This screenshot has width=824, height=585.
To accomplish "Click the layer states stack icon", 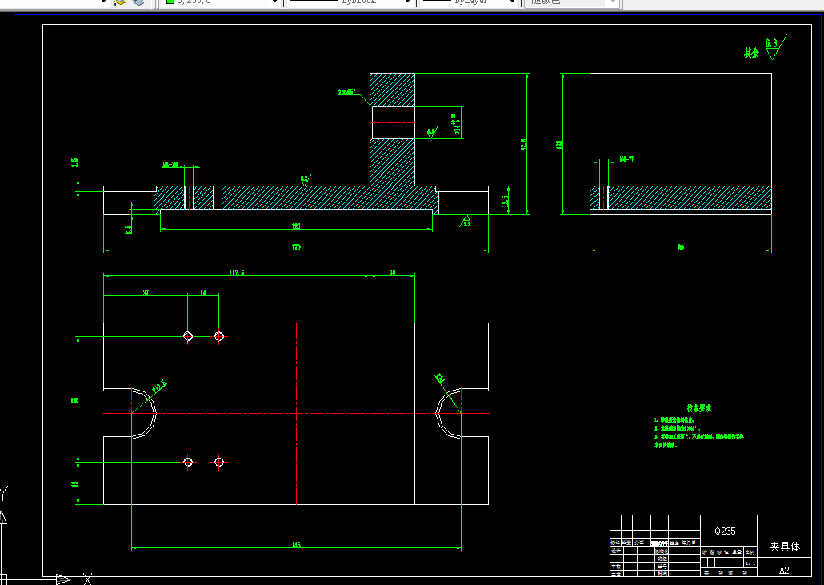I will [x=138, y=2].
